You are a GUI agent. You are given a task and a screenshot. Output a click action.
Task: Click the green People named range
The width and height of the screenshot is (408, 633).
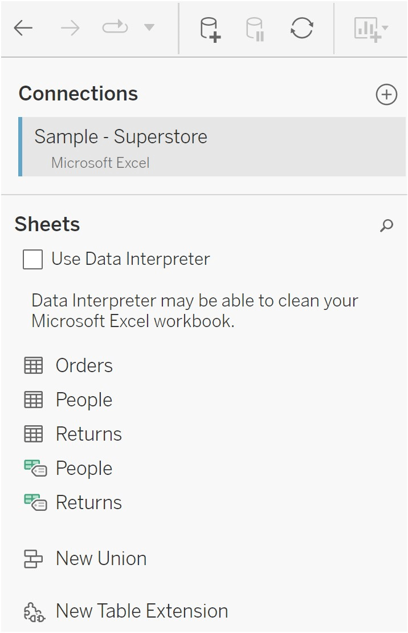pos(84,469)
